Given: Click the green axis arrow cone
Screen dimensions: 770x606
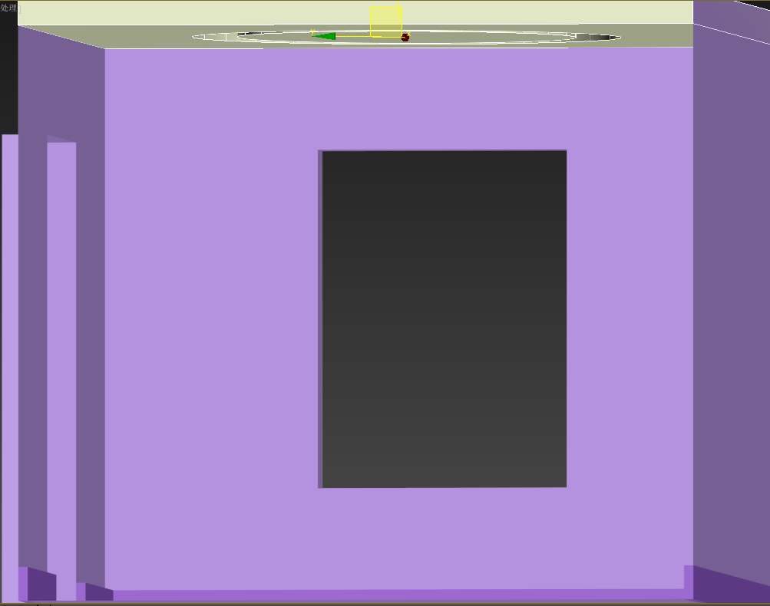Looking at the screenshot, I should [326, 36].
